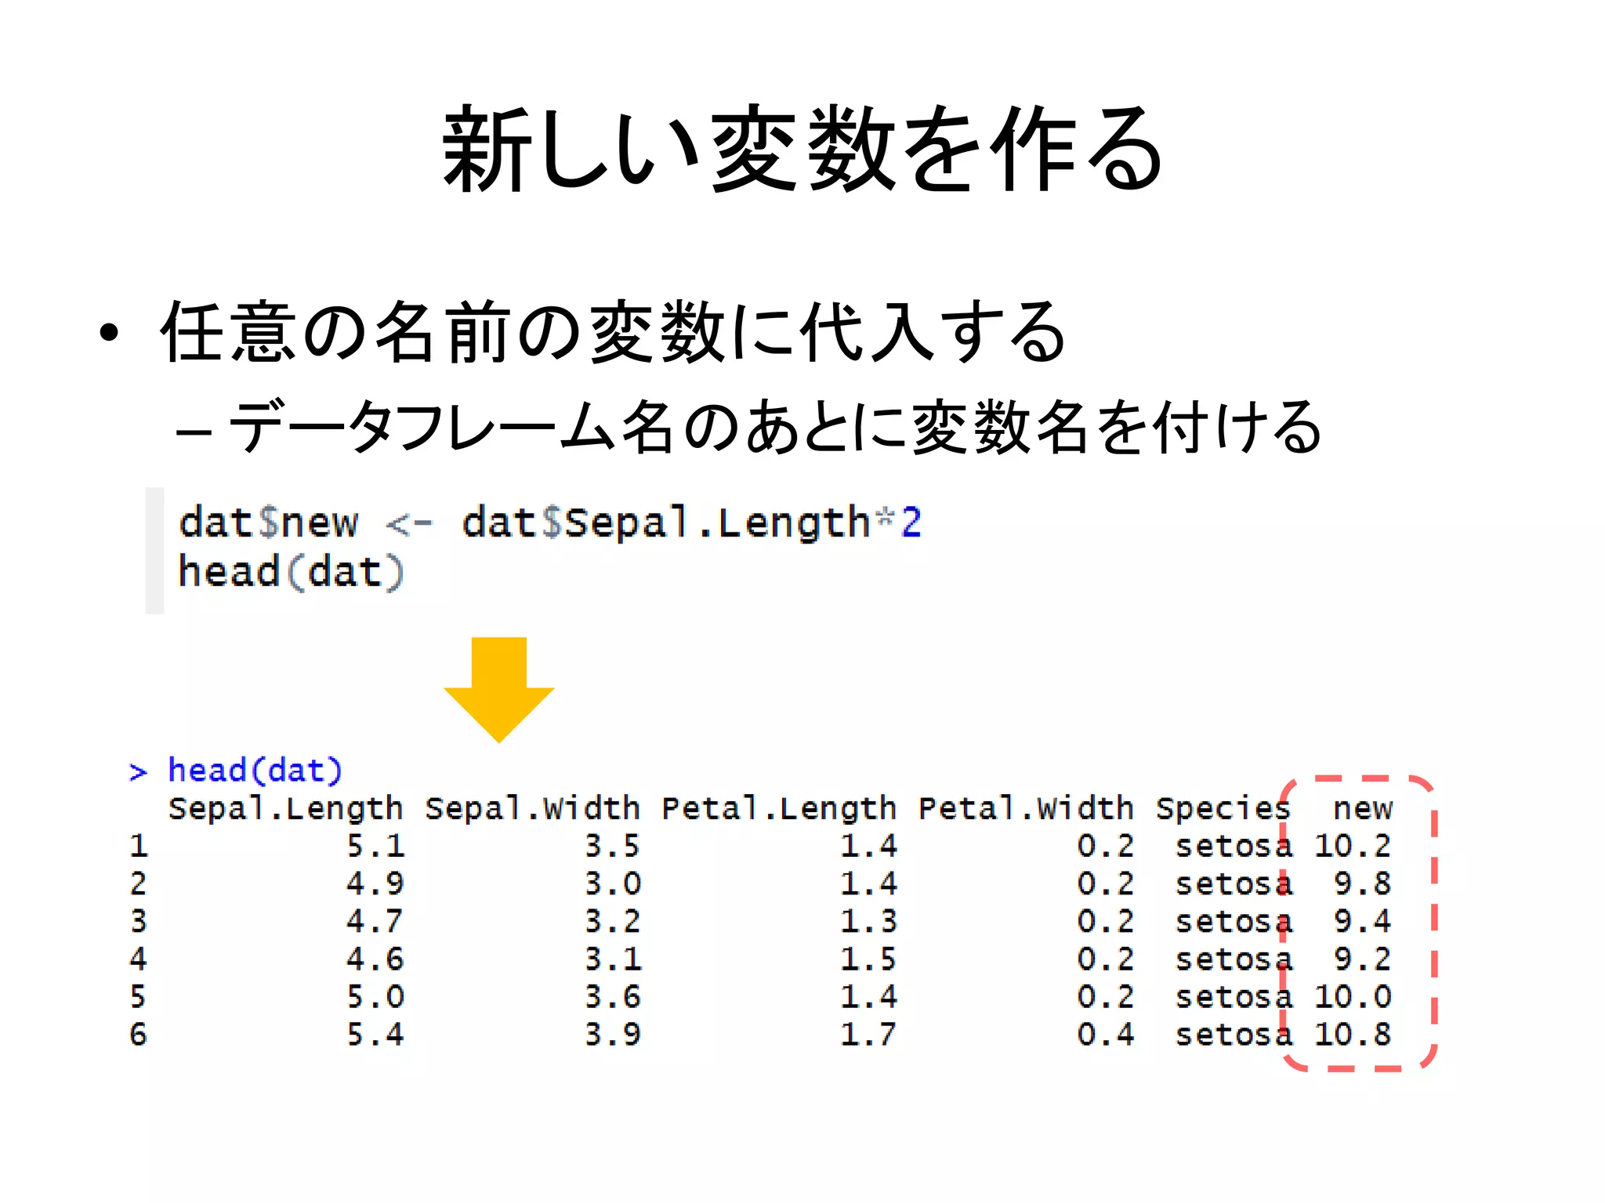This screenshot has width=1605, height=1203.
Task: Click setosa in row 1
Action: pyautogui.click(x=1234, y=846)
